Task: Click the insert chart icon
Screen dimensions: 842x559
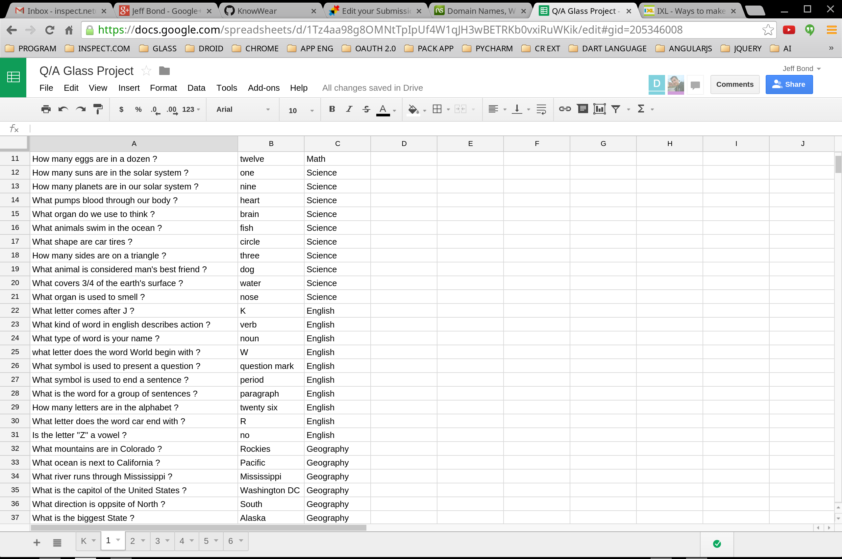Action: [599, 109]
